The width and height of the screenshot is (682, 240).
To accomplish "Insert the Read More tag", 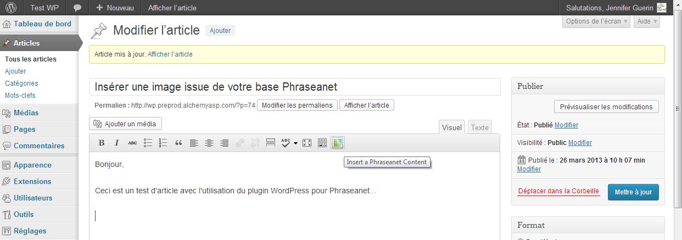I will [x=270, y=143].
